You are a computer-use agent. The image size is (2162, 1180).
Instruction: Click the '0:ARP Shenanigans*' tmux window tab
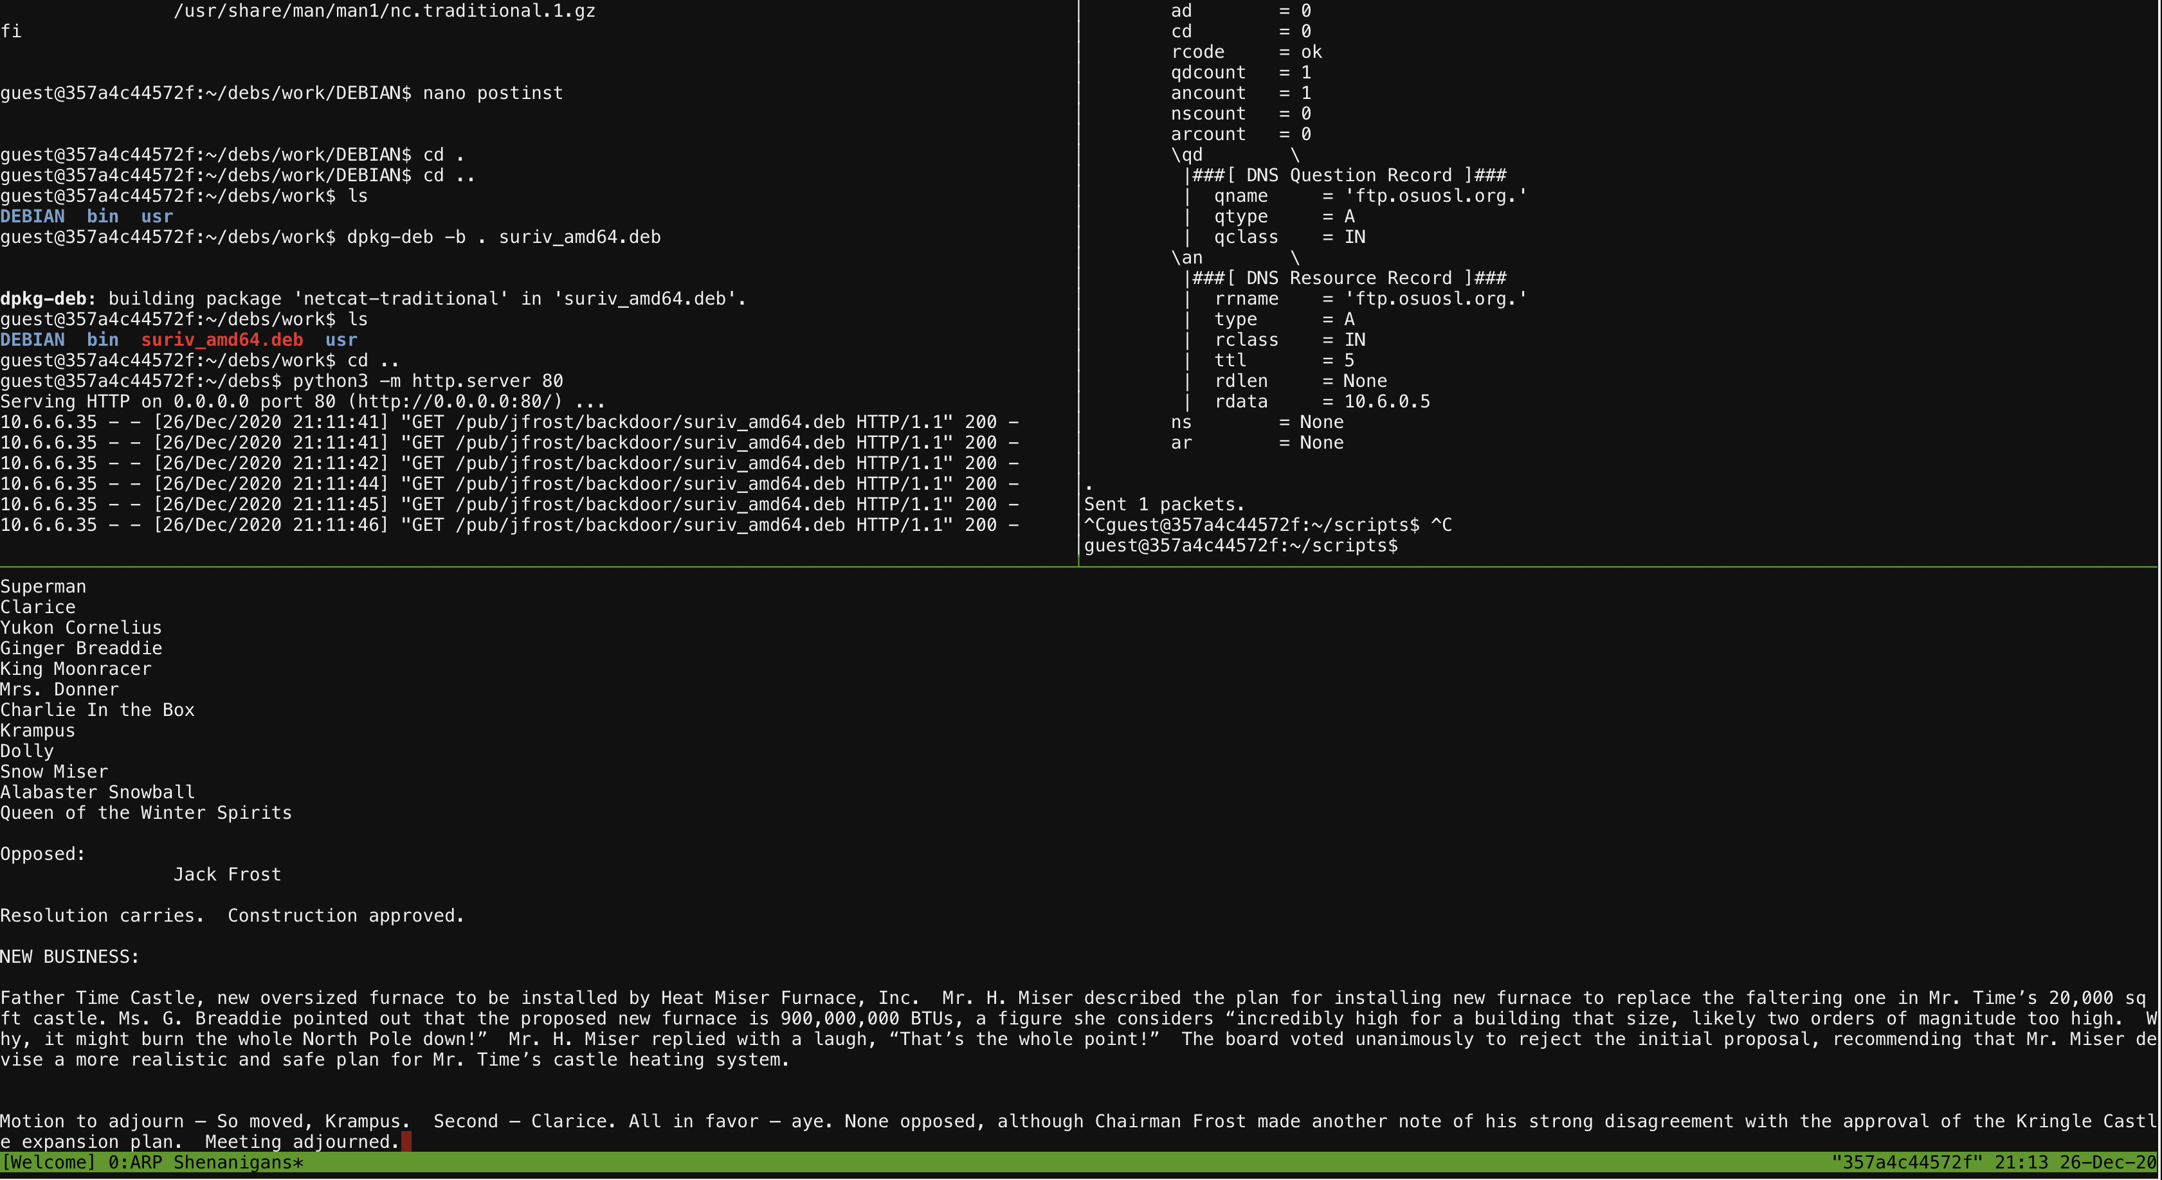[206, 1163]
